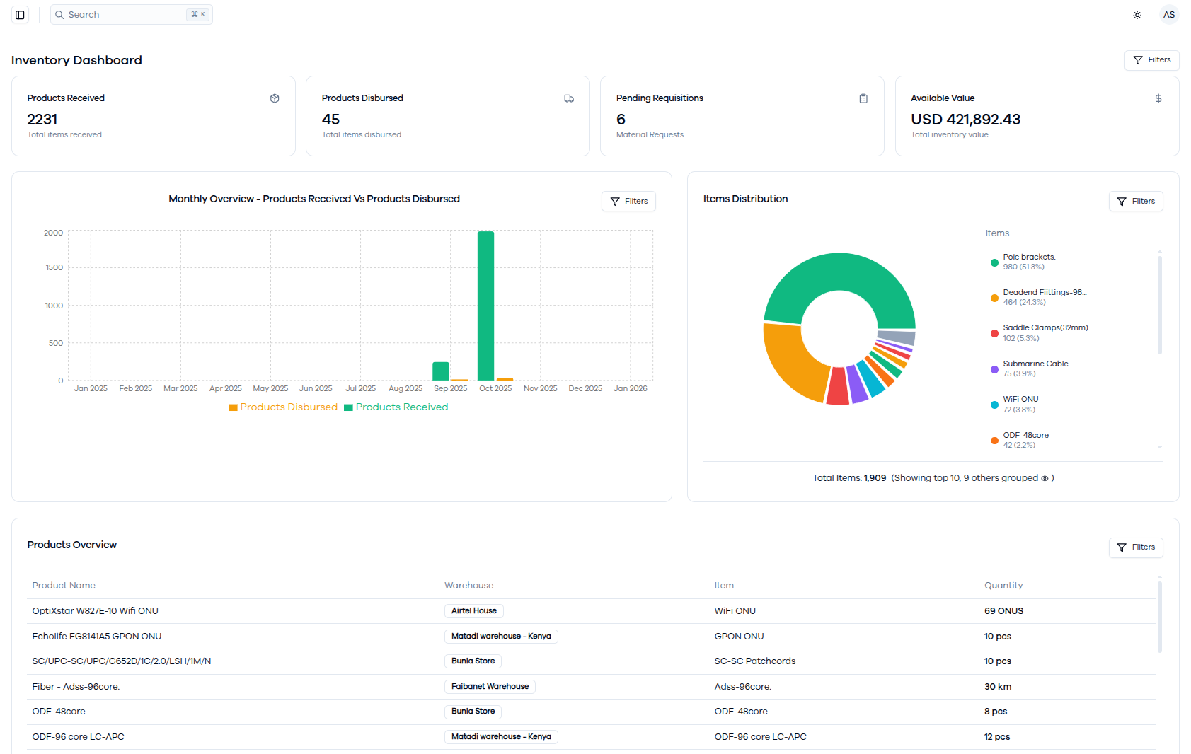Click the ODF-96 core LC-APC product name

pyautogui.click(x=78, y=737)
